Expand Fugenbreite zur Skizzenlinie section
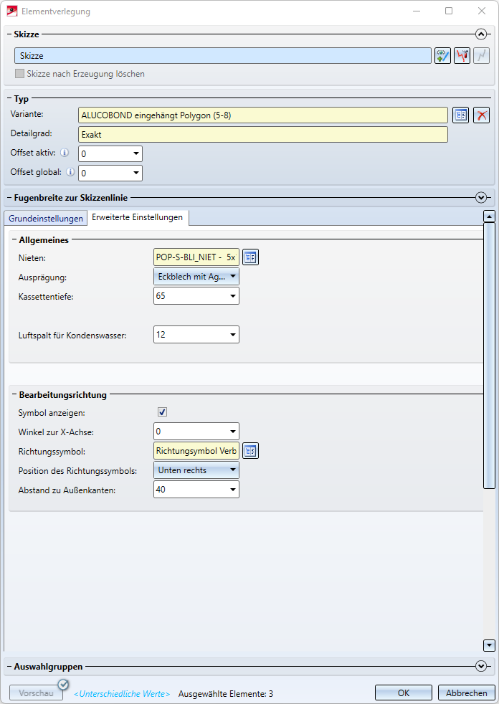Screen dimensions: 499x704 (x=481, y=198)
